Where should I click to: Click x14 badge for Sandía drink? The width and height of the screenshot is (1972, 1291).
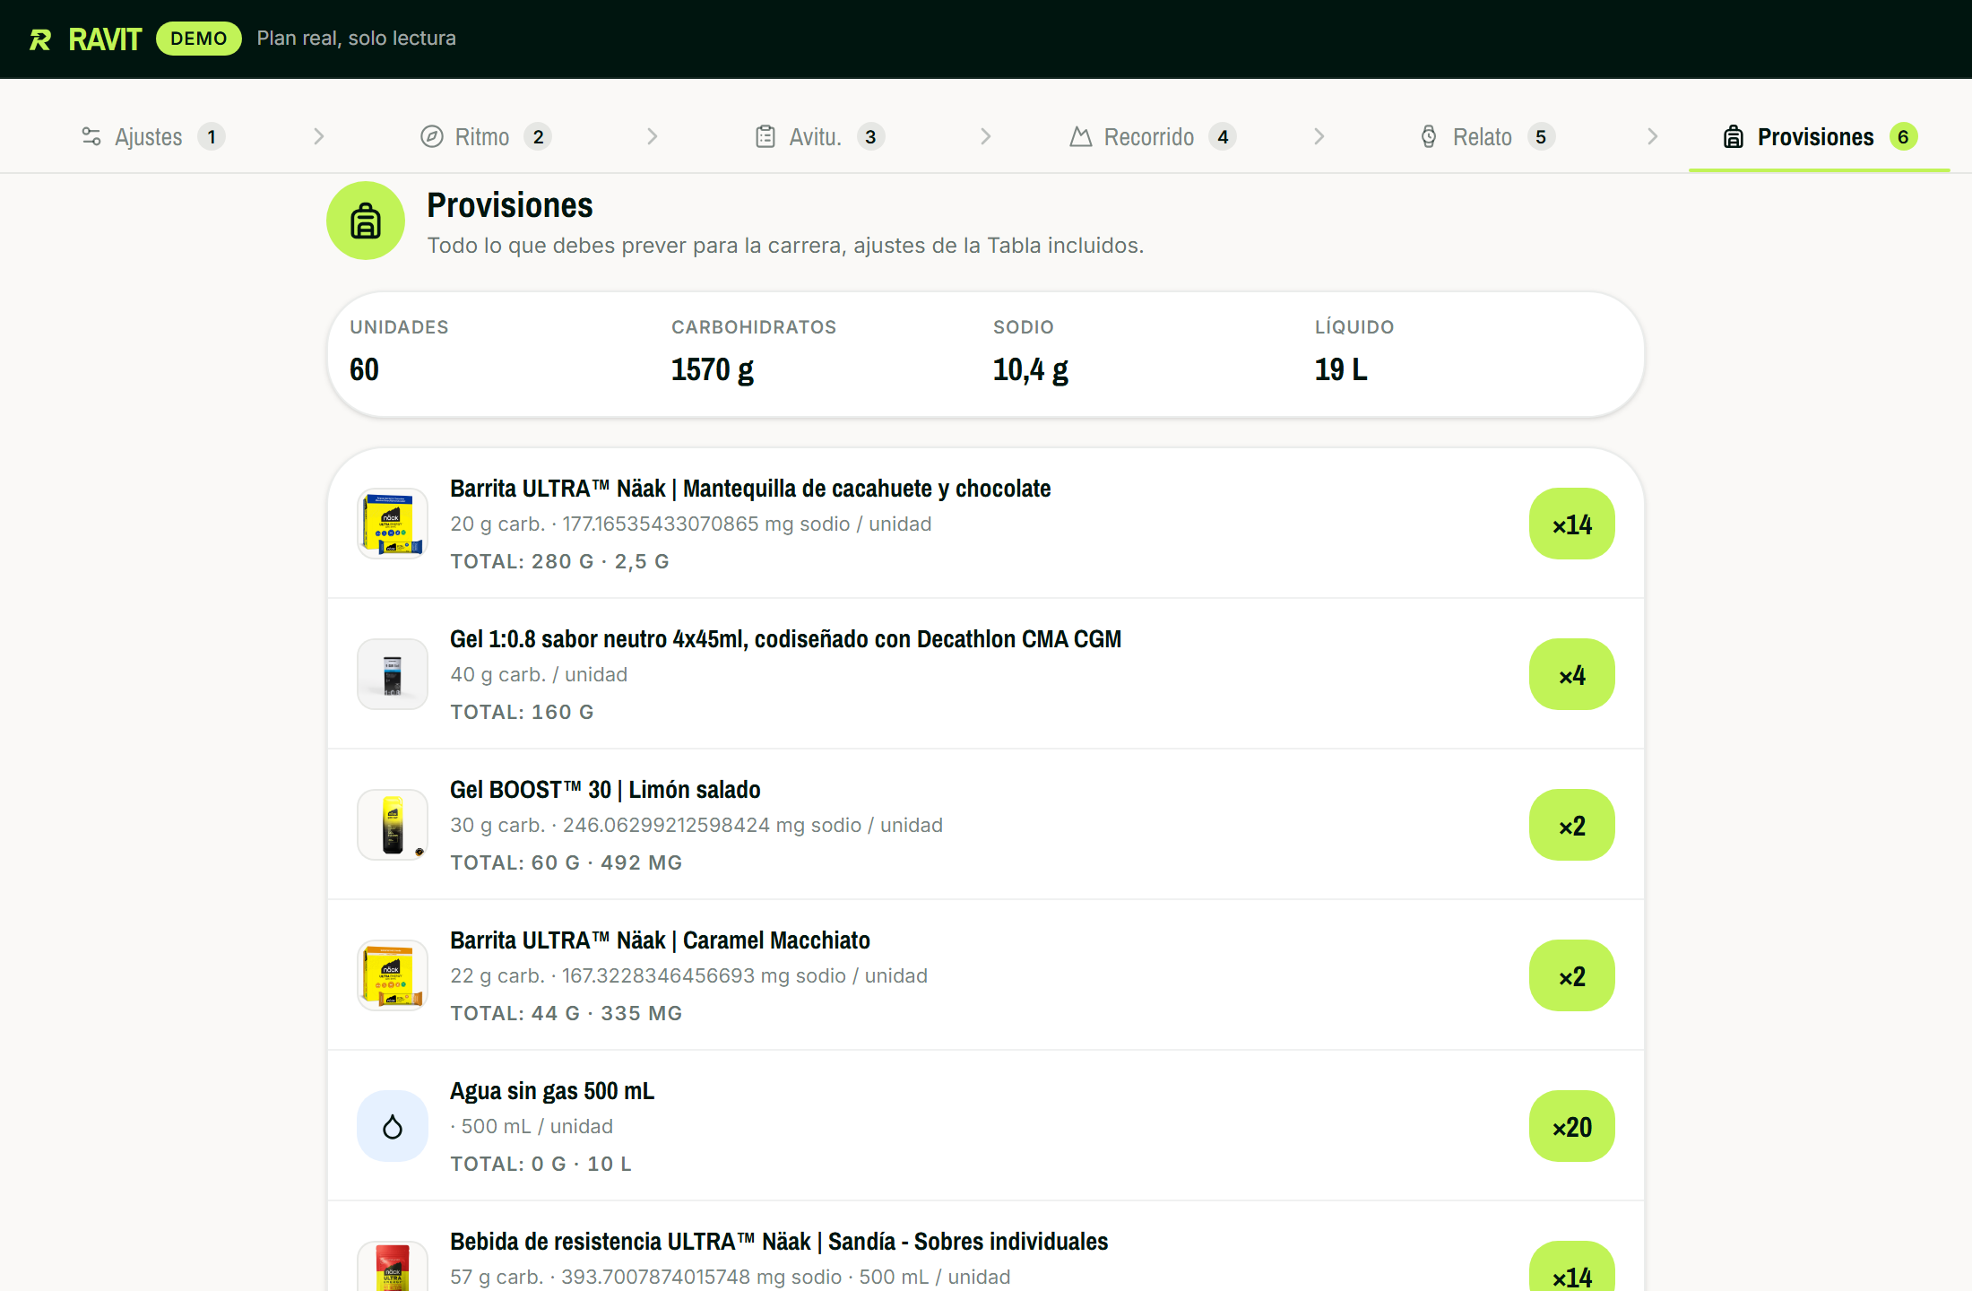click(x=1572, y=1266)
